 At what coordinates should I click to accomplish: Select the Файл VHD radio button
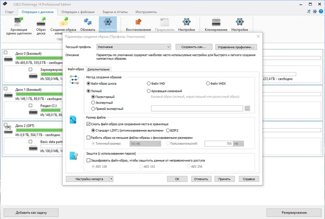click(149, 83)
